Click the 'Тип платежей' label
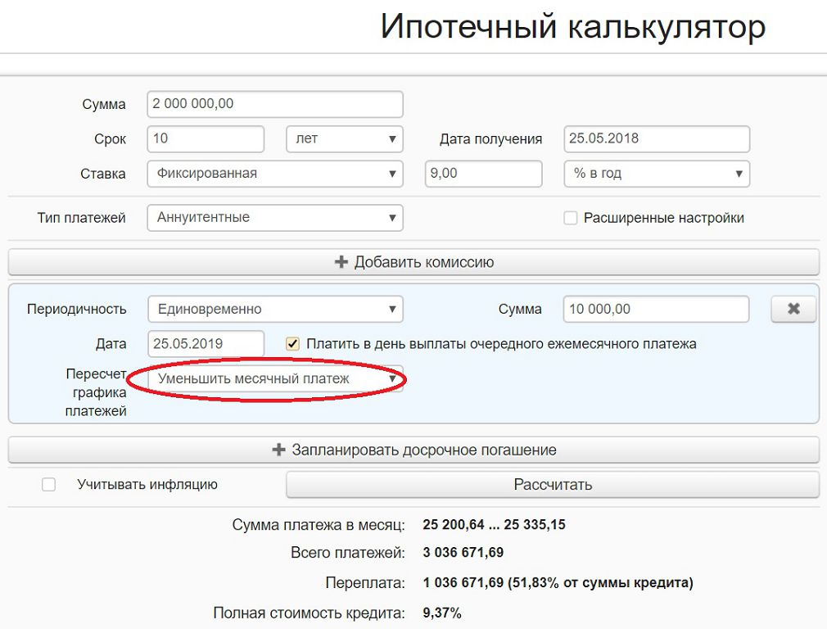The height and width of the screenshot is (629, 827). (81, 218)
